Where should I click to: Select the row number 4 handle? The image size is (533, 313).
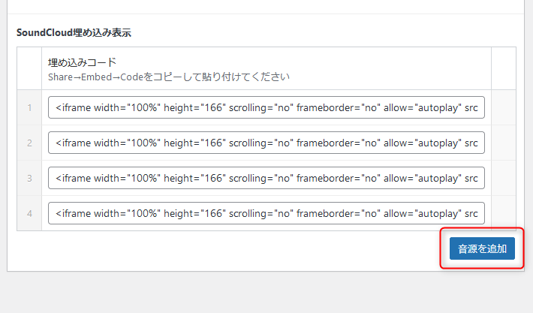point(29,213)
